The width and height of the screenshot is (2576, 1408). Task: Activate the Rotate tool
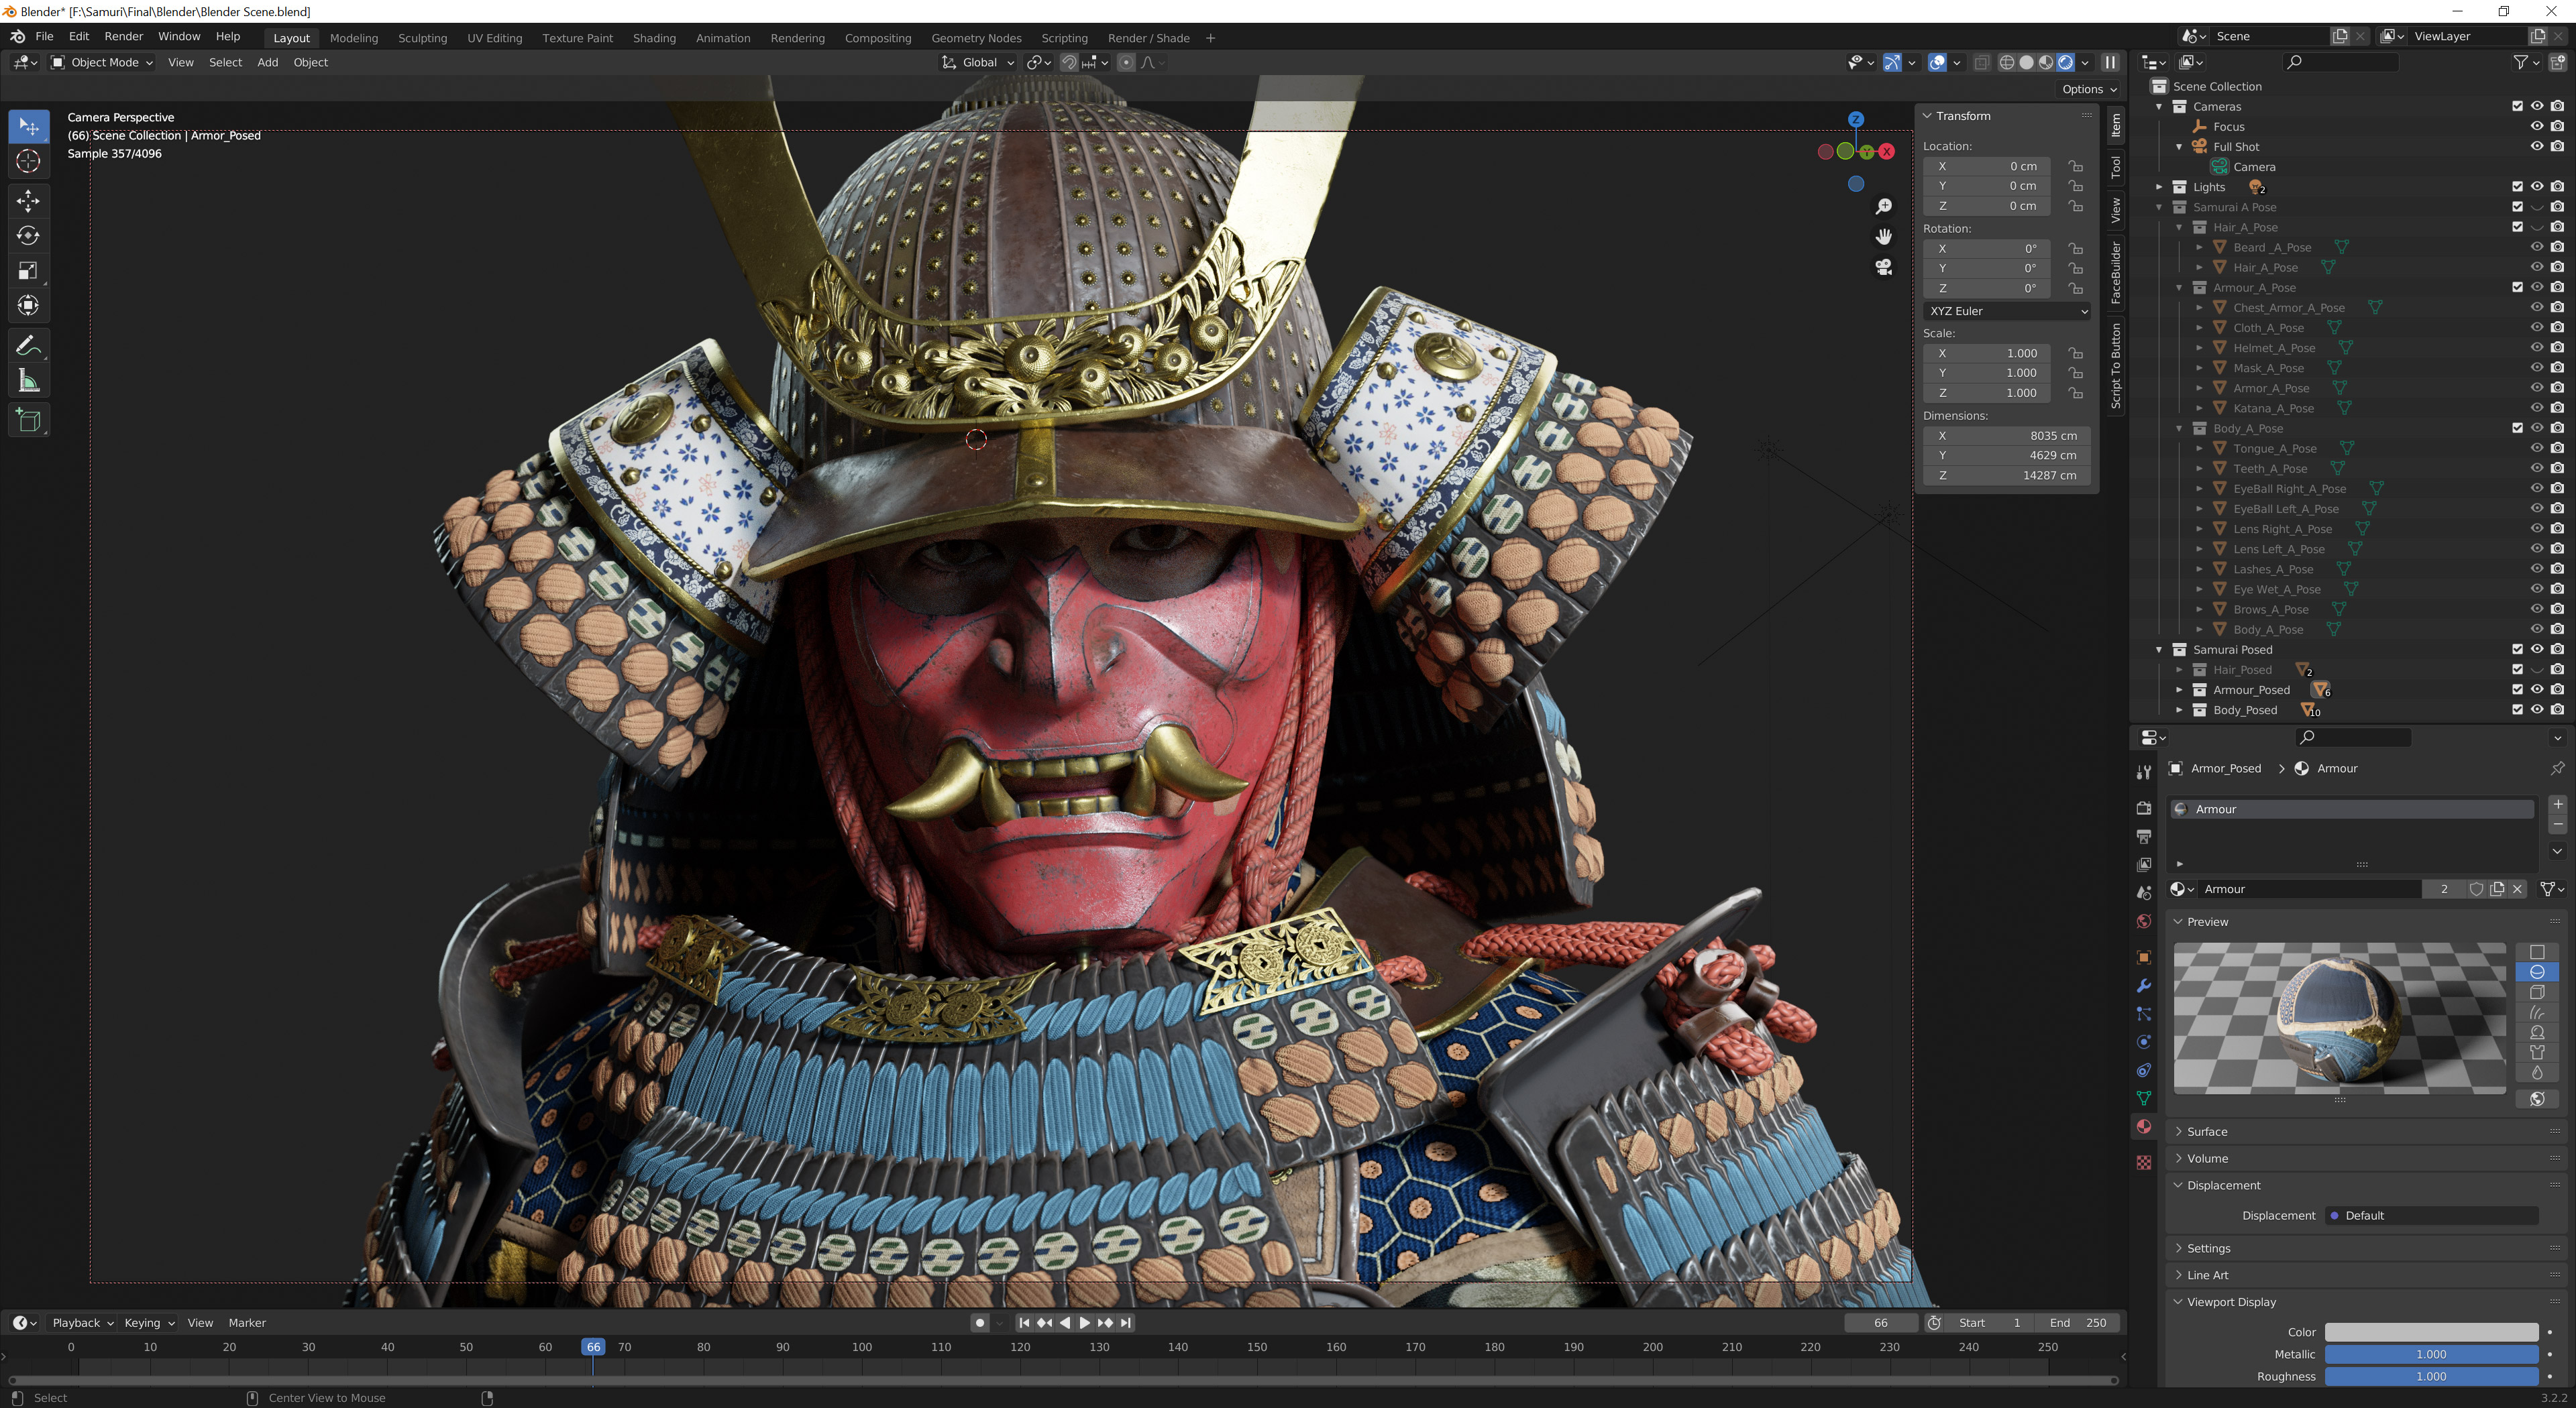click(29, 236)
